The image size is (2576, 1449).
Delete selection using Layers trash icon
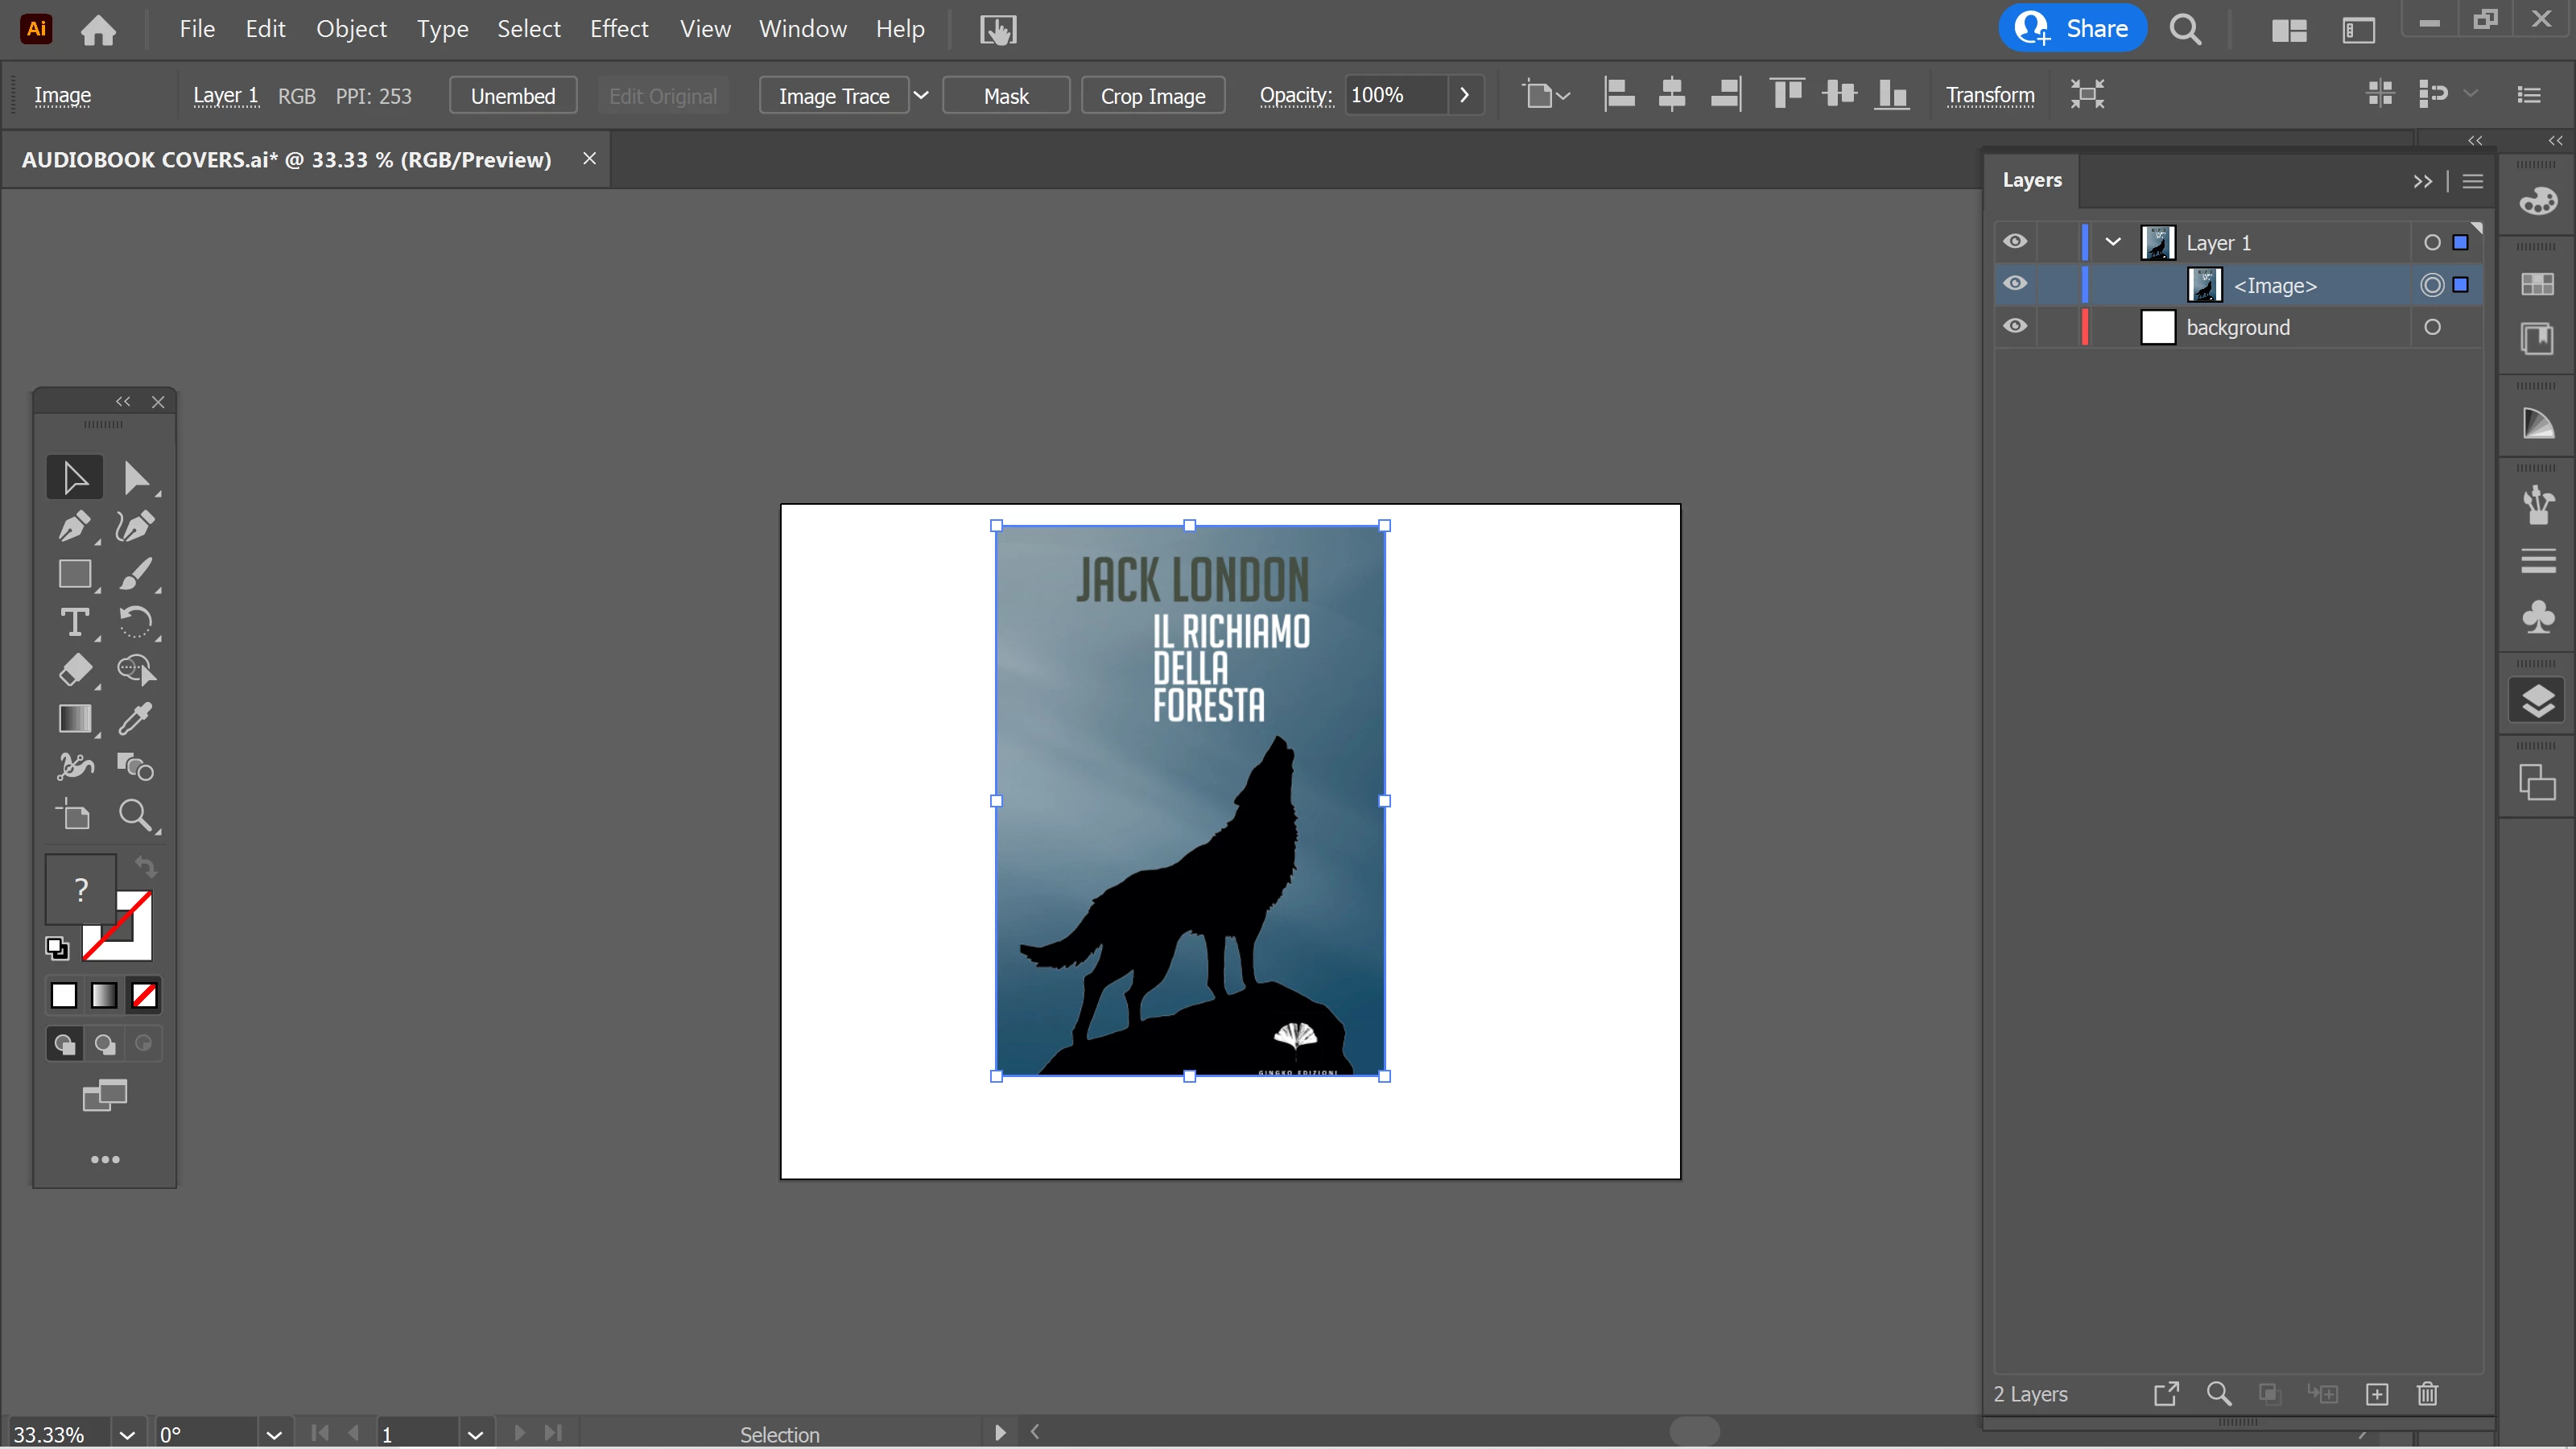tap(2427, 1393)
